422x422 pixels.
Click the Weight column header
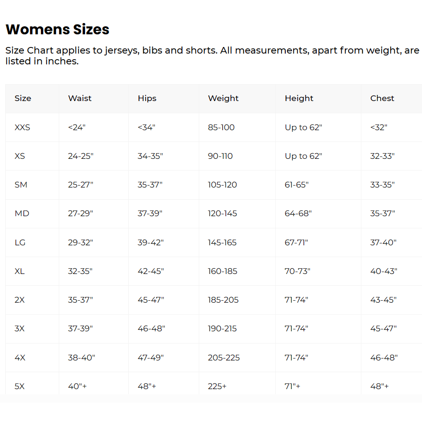point(223,98)
